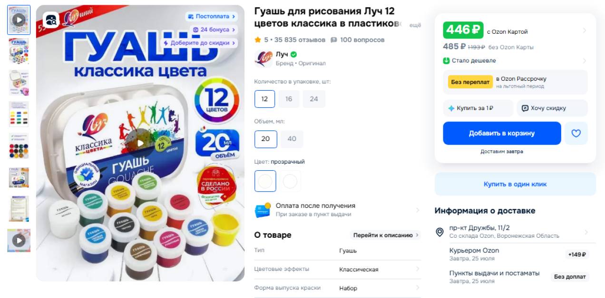Image resolution: width=605 pixels, height=298 pixels.
Task: Click the location pin icon by delivery address
Action: coord(440,232)
